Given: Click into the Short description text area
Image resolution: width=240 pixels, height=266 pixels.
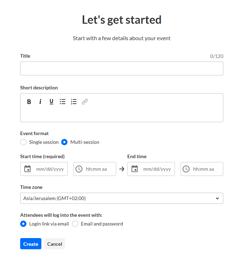Looking at the screenshot, I should tap(121, 114).
